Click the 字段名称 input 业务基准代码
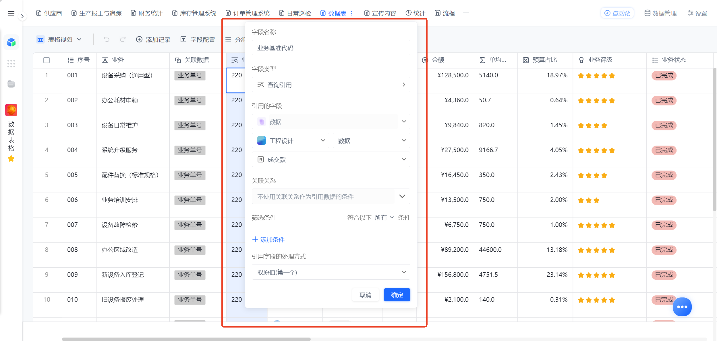The width and height of the screenshot is (717, 341). pyautogui.click(x=331, y=48)
